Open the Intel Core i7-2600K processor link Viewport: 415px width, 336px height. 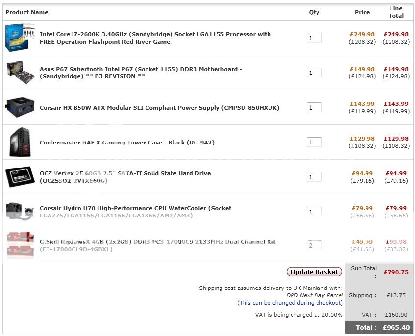pos(155,38)
